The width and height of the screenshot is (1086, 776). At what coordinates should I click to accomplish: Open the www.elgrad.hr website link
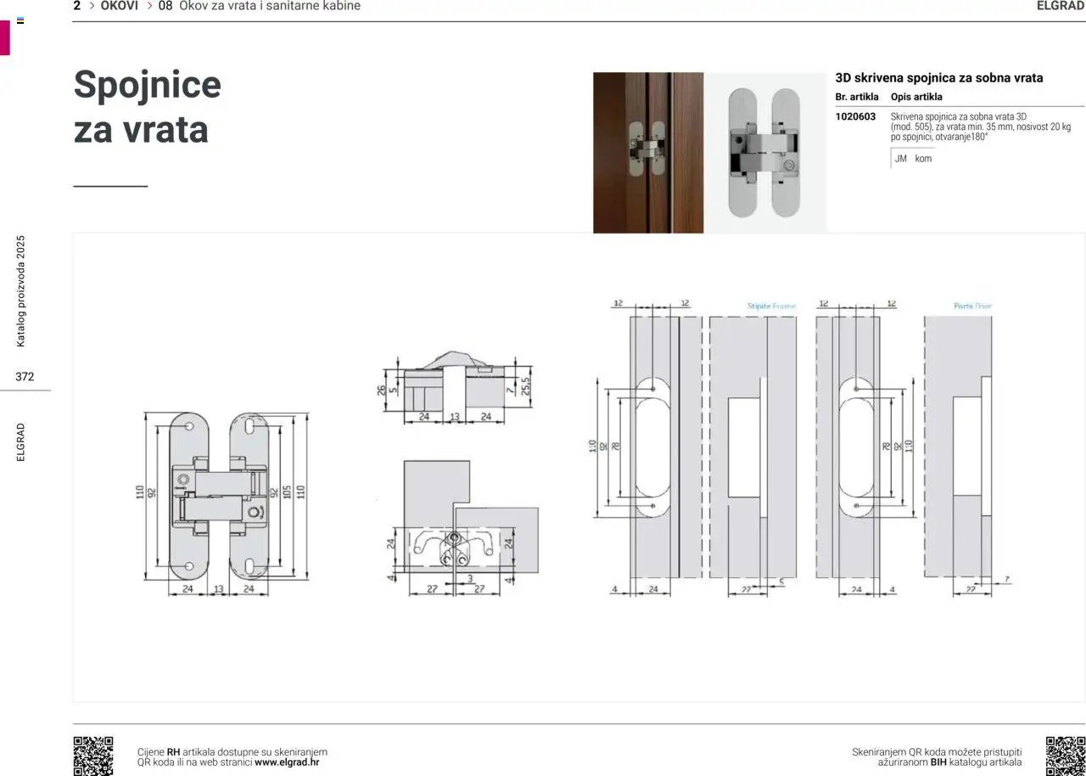point(287,762)
